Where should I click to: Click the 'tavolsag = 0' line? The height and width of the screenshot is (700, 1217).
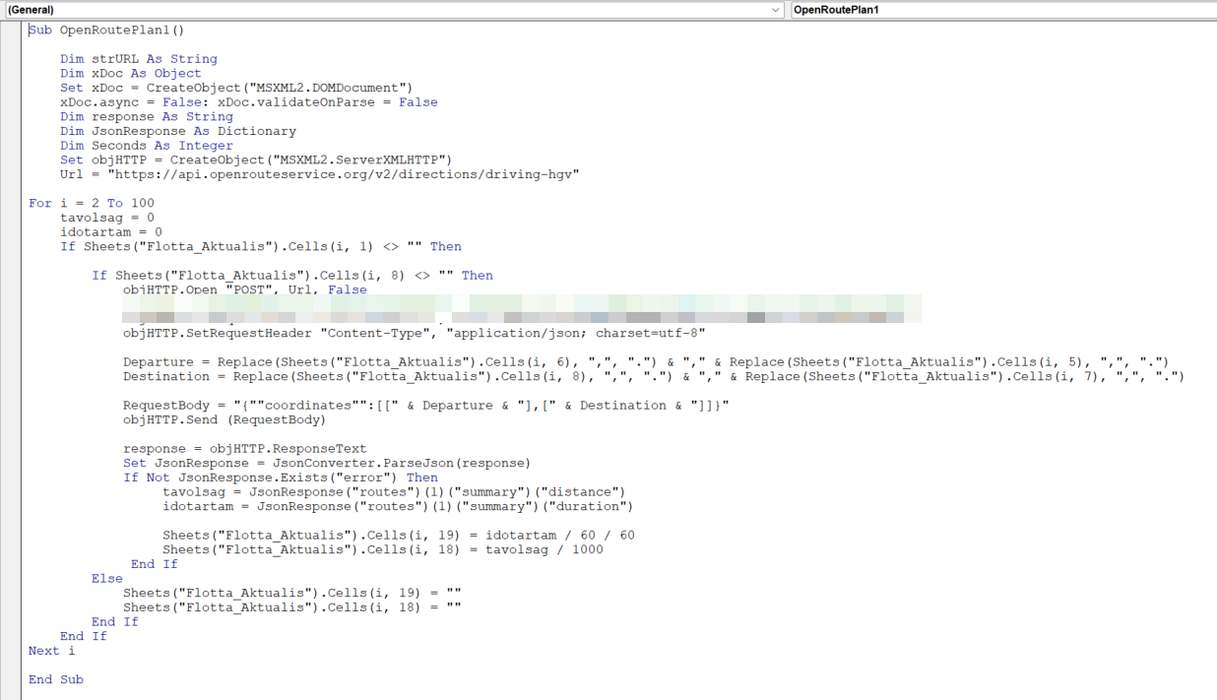pos(107,218)
